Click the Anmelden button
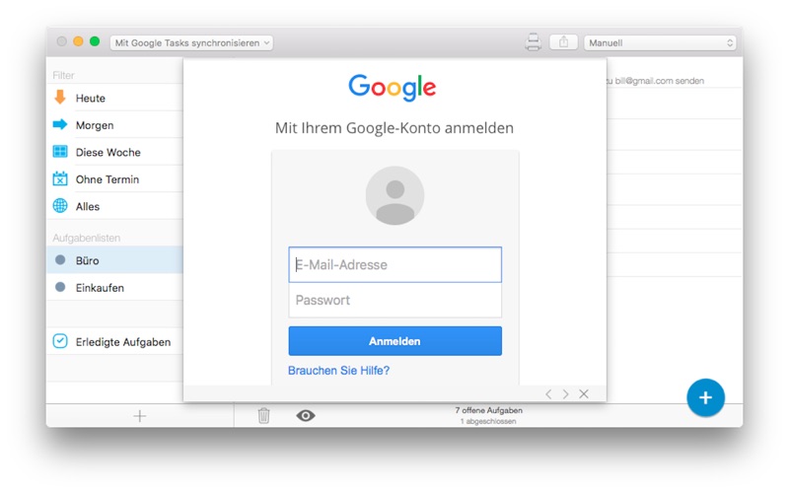Viewport: 789px width, 493px height. (395, 341)
